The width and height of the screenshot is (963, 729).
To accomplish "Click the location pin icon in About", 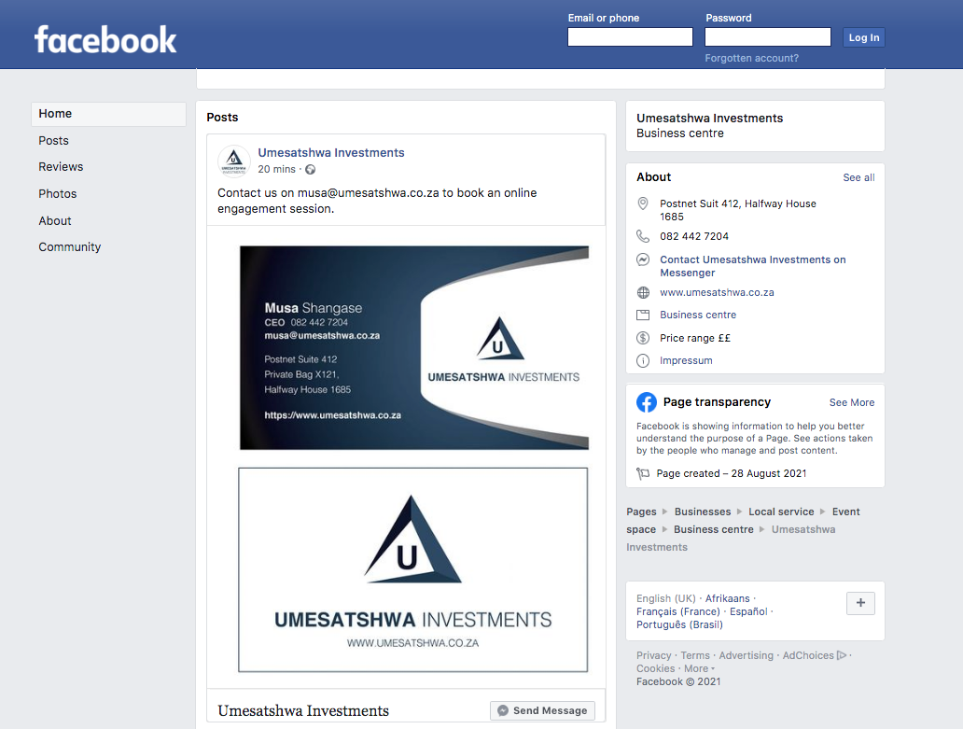I will [x=642, y=203].
